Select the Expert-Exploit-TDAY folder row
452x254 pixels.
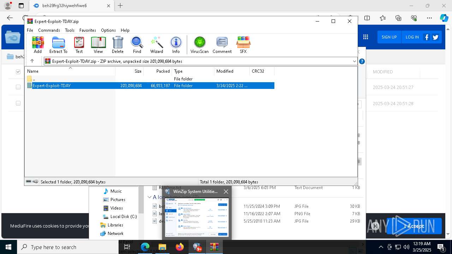point(150,86)
